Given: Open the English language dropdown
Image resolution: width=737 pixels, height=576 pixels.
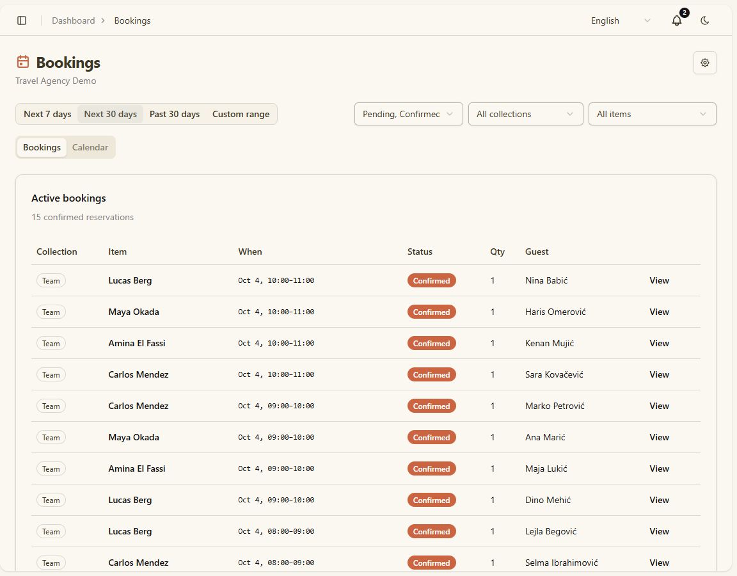Looking at the screenshot, I should 621,20.
